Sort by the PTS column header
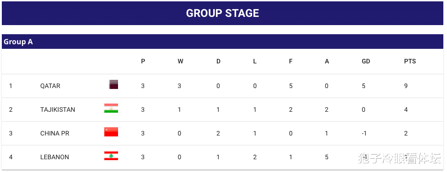Screen dimensions: 447x172 [x=410, y=61]
